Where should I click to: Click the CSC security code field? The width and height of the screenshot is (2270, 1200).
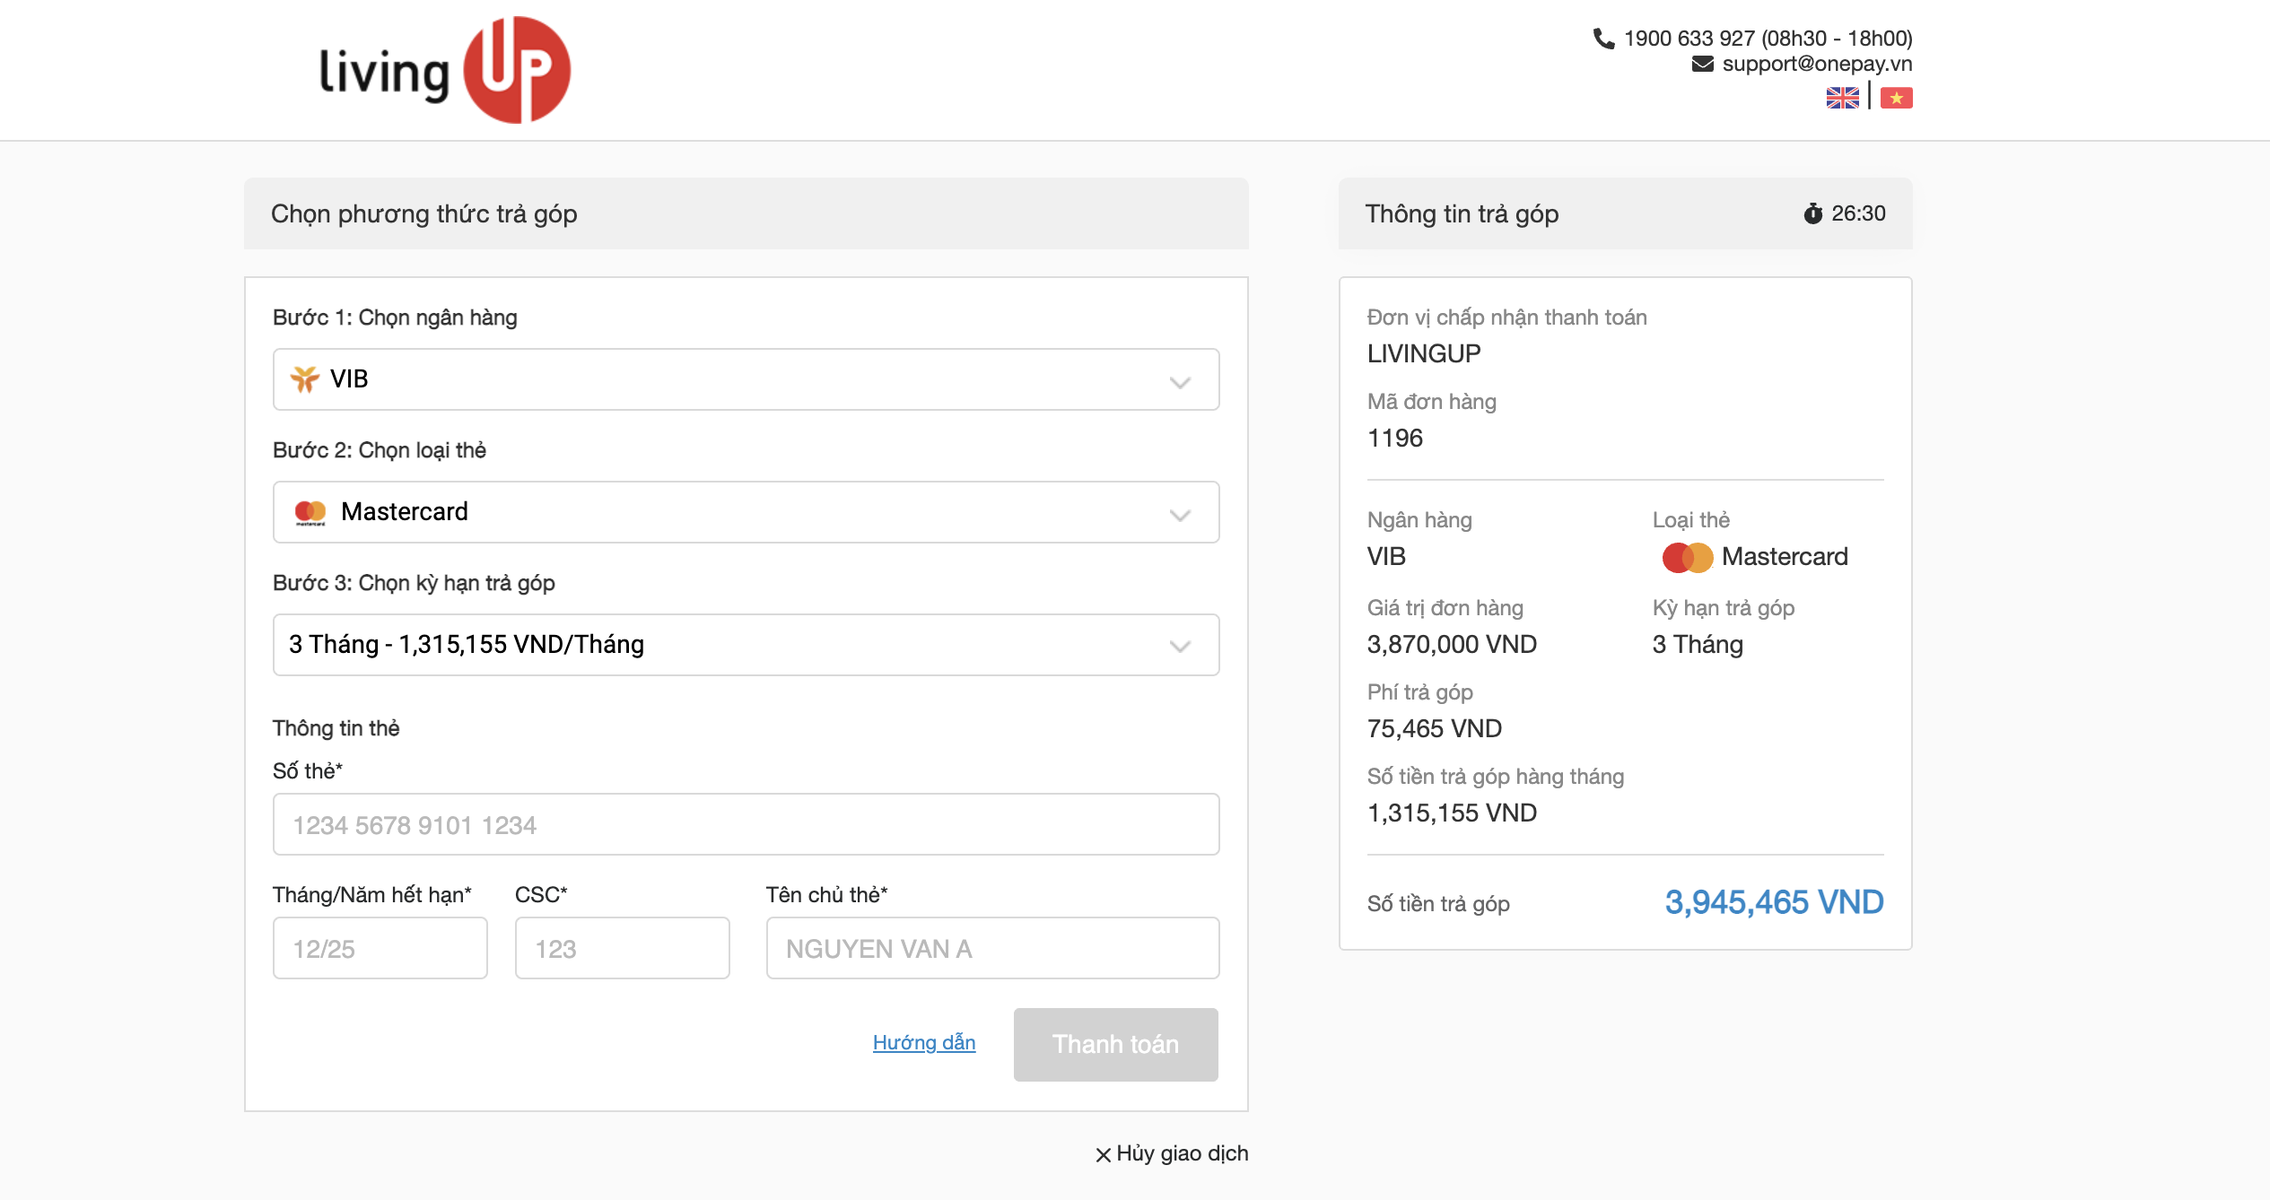click(622, 948)
